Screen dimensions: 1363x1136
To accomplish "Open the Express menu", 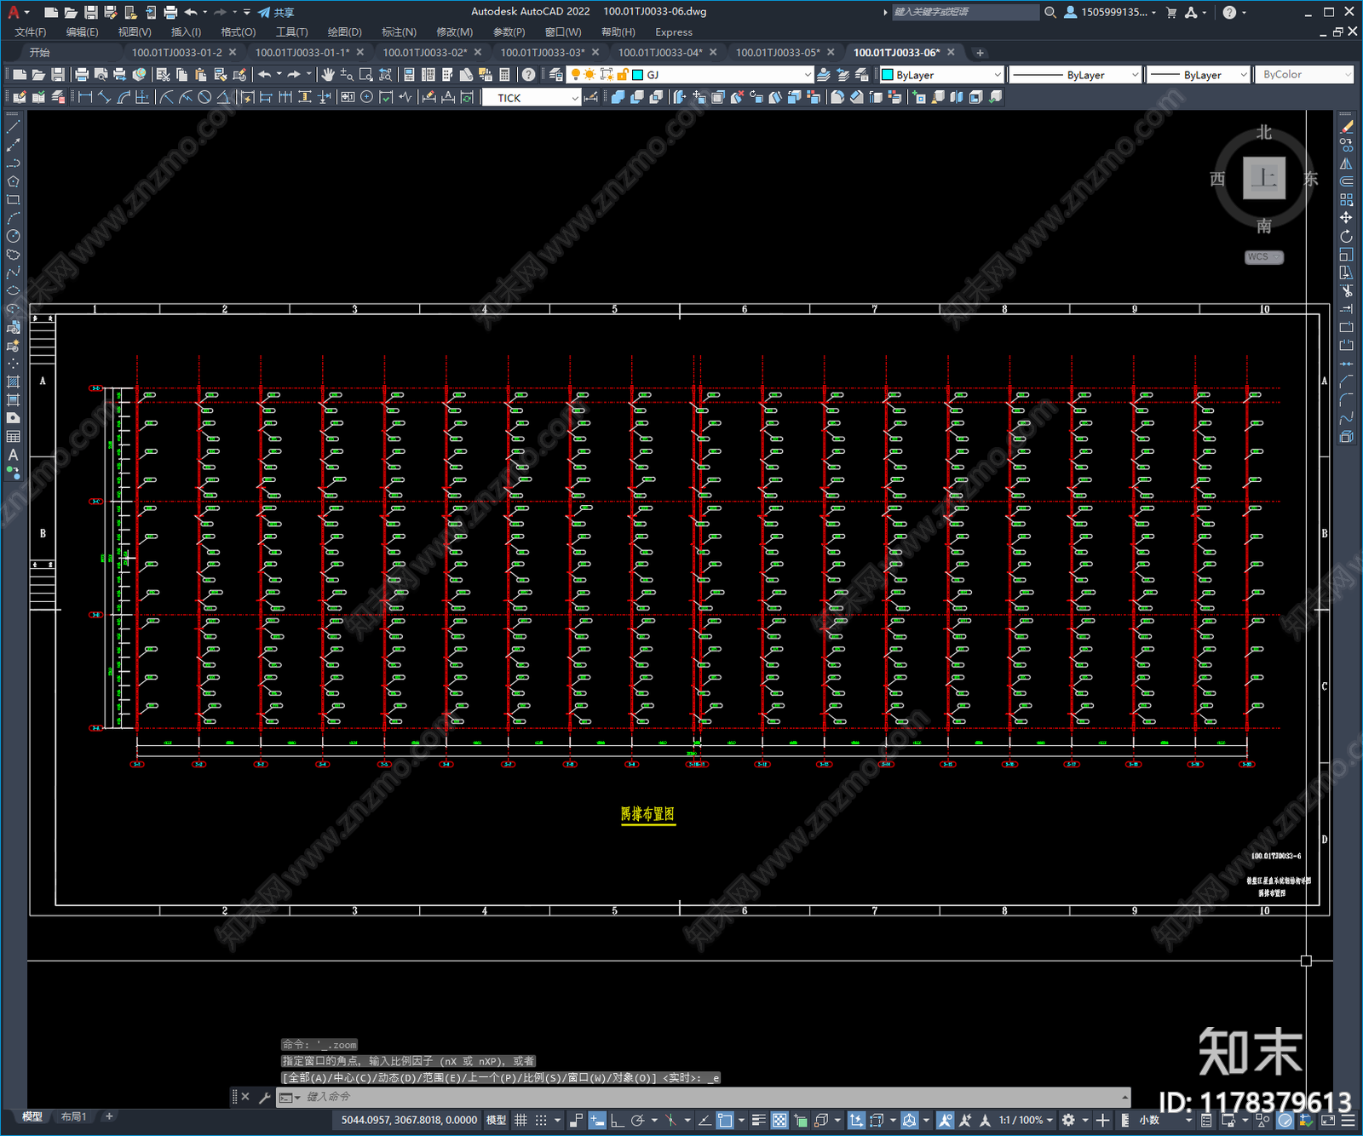I will point(674,32).
